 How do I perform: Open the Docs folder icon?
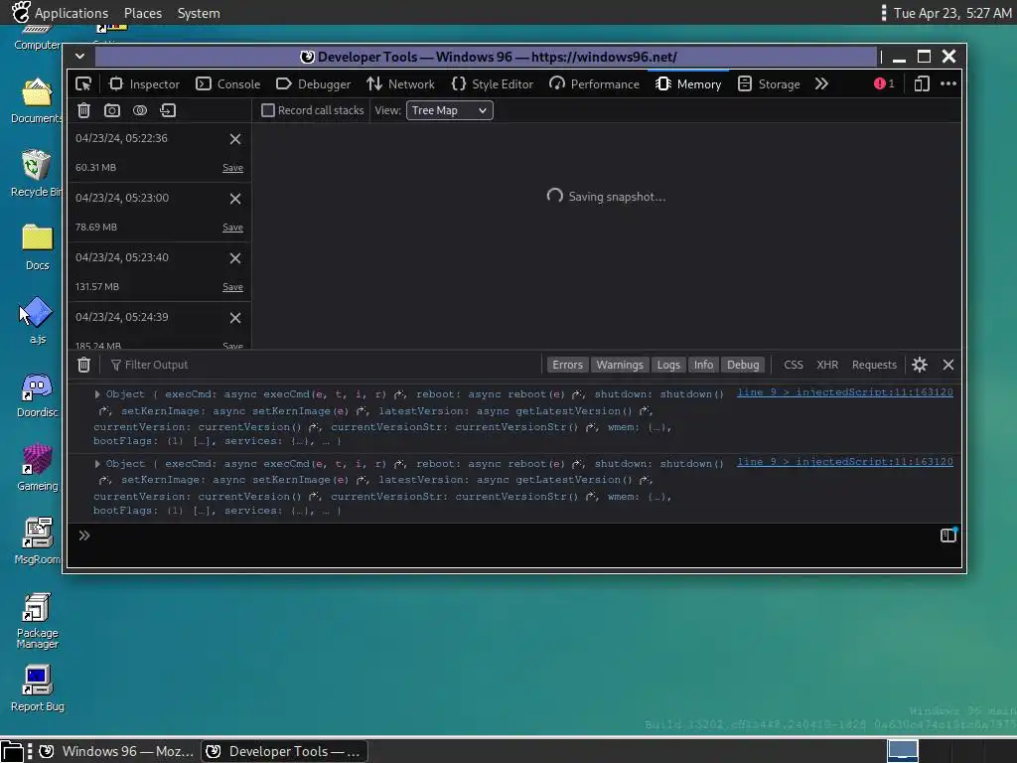point(37,246)
